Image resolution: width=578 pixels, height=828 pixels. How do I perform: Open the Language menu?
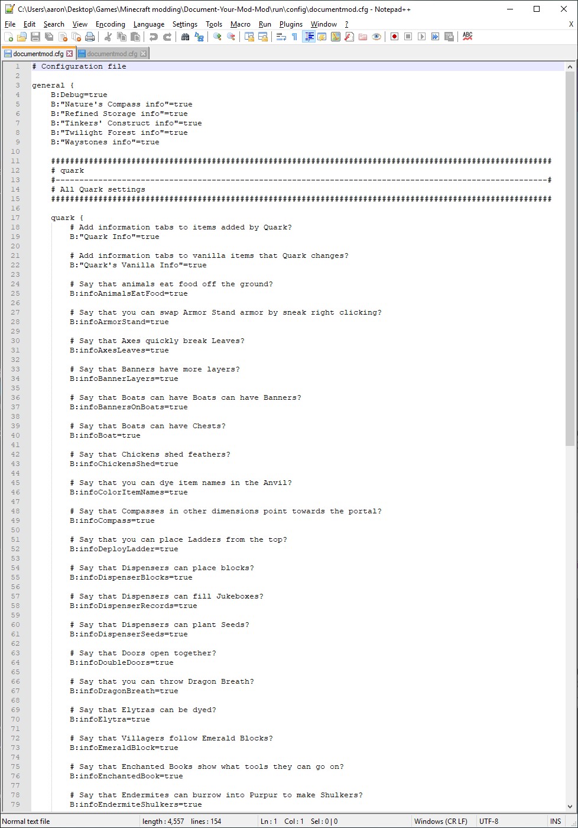(149, 24)
